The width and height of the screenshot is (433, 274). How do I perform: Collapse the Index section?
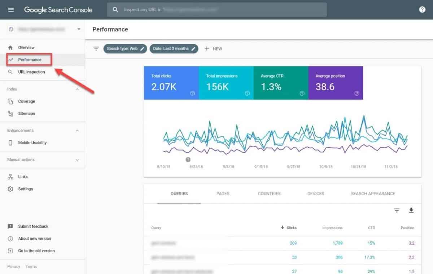click(77, 89)
